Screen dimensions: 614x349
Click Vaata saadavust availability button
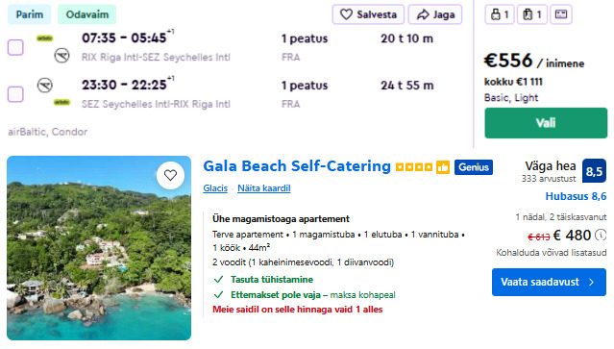point(549,282)
